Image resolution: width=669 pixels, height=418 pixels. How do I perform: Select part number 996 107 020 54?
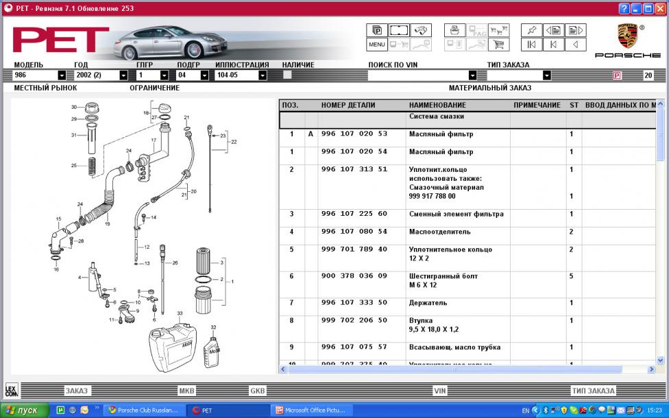[354, 151]
